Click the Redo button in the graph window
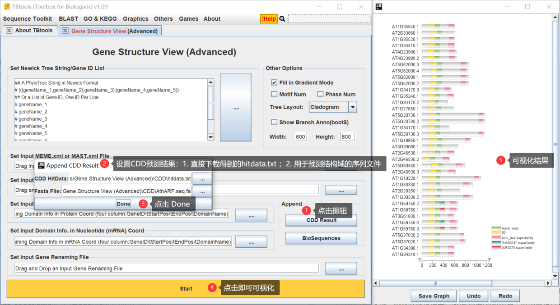Screen dimensions: 560x305 505,296
